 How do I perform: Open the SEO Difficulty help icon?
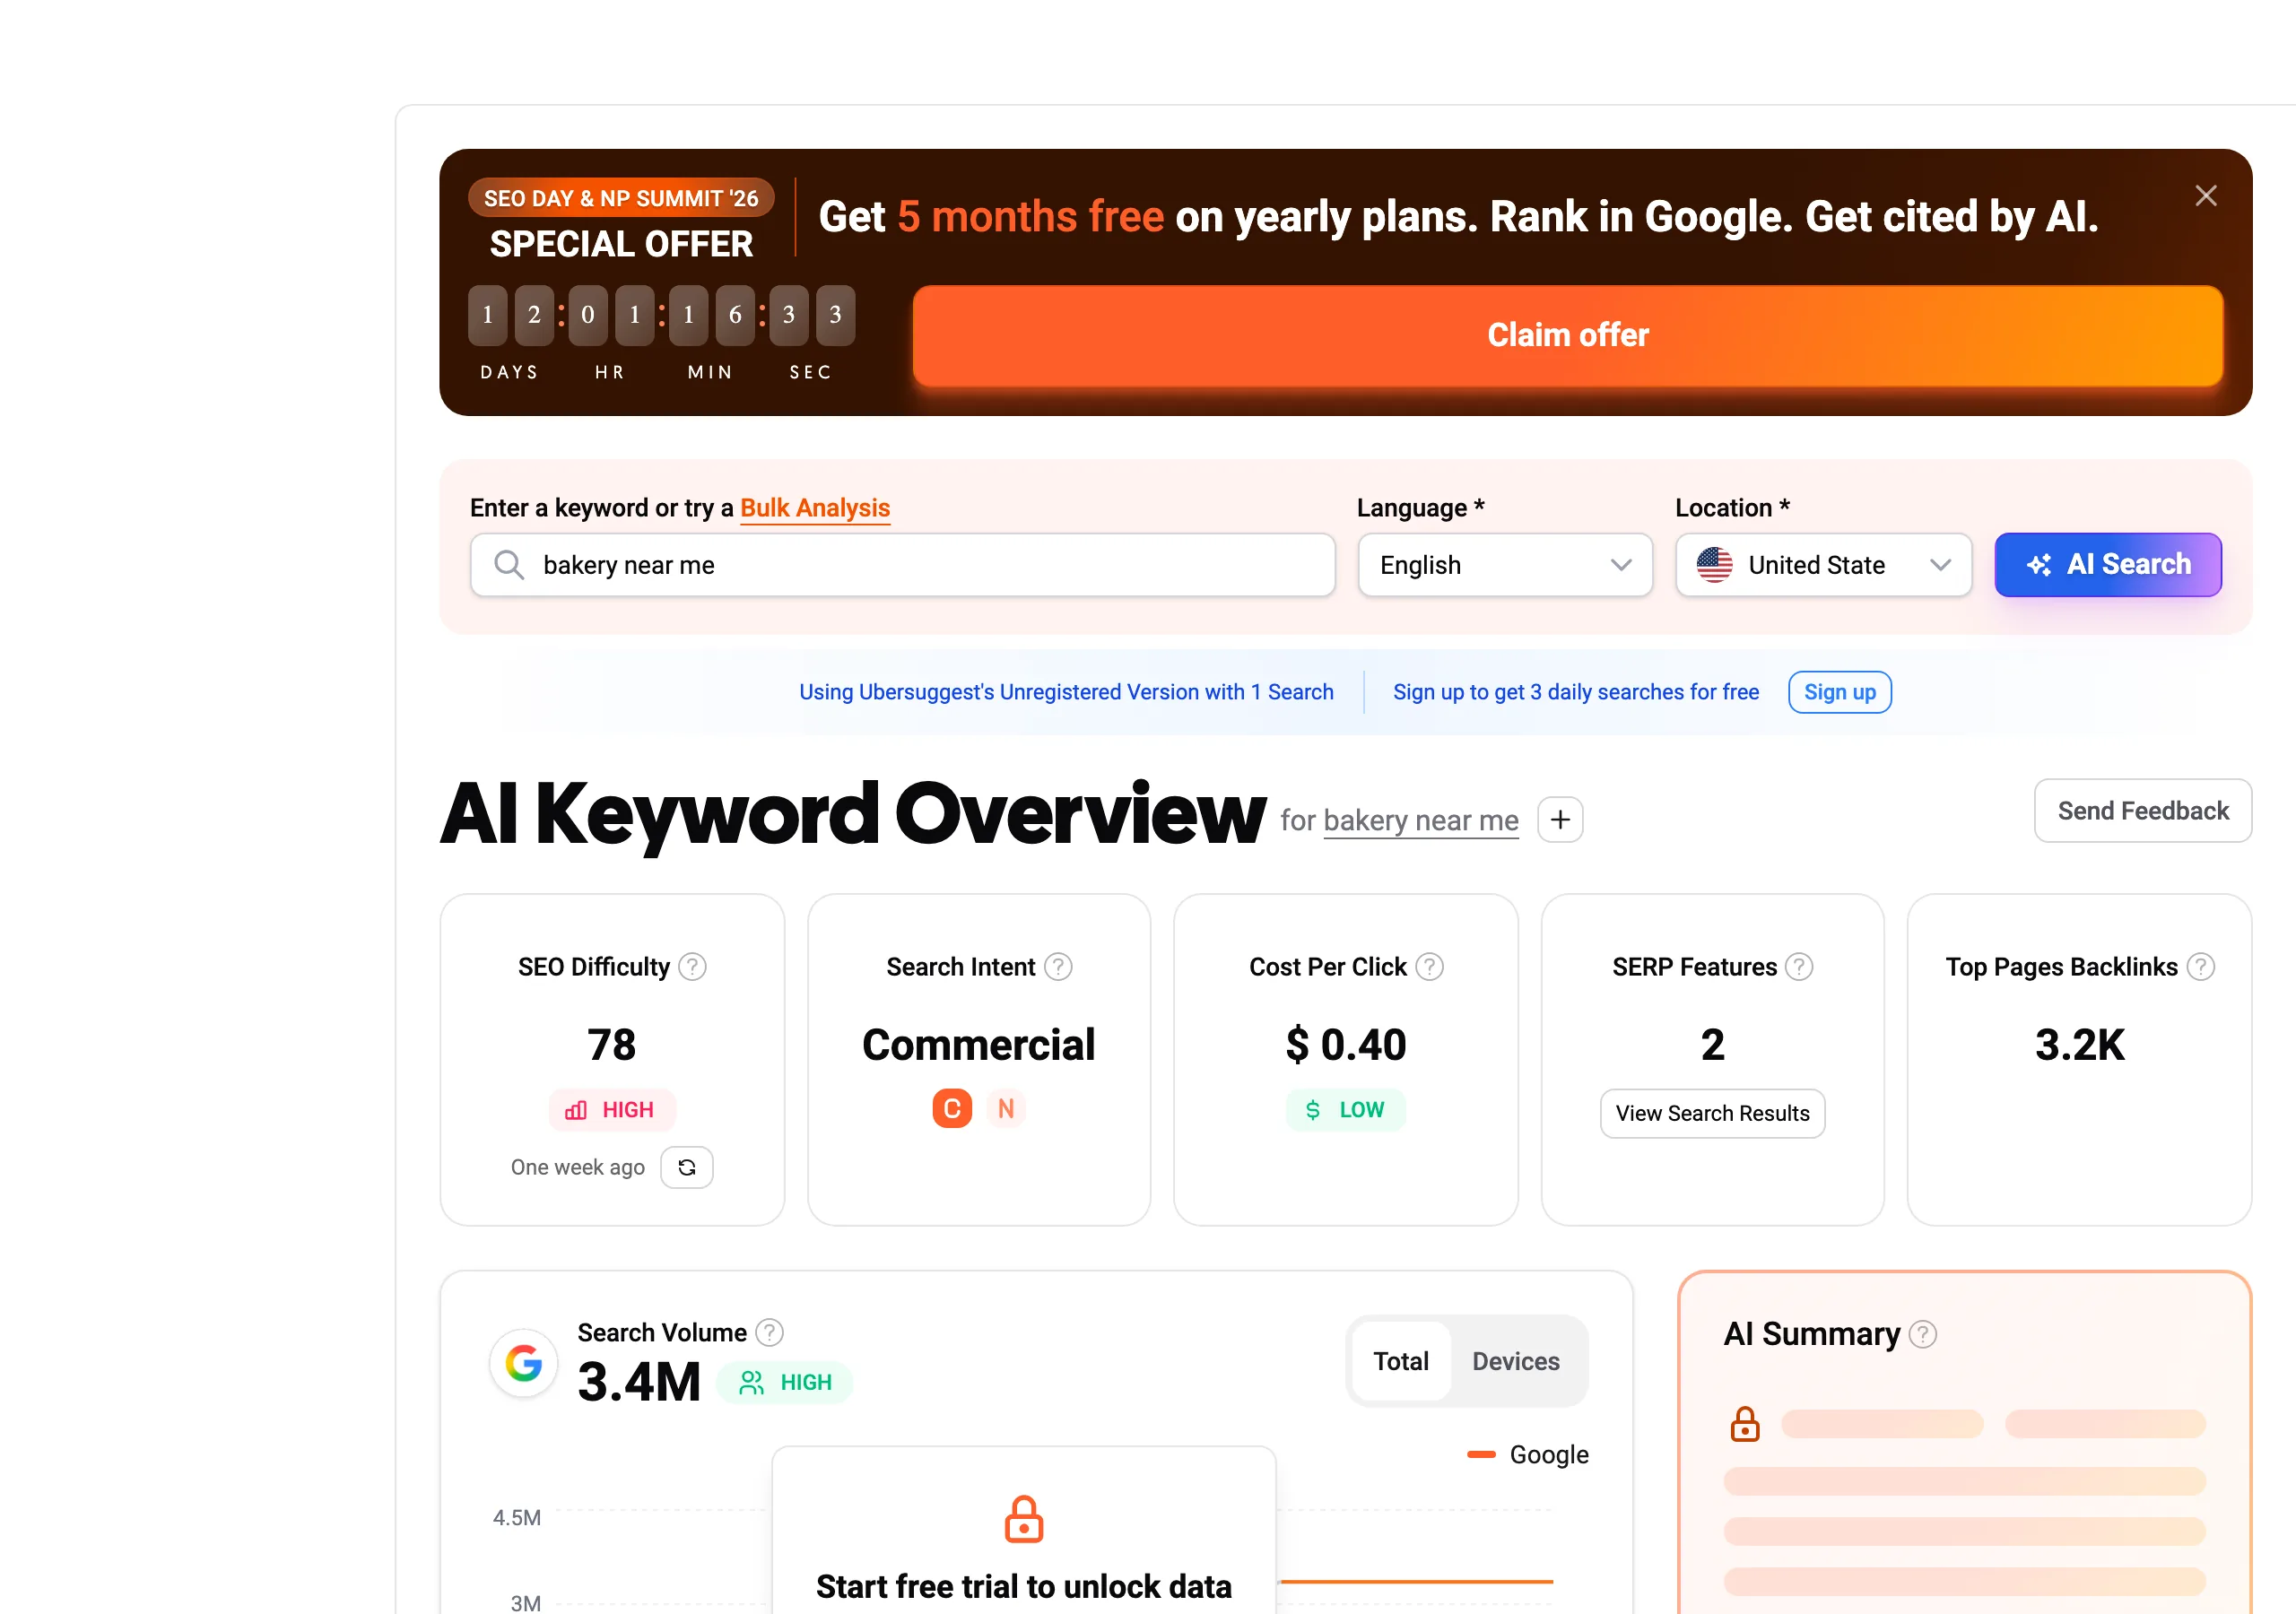coord(692,967)
